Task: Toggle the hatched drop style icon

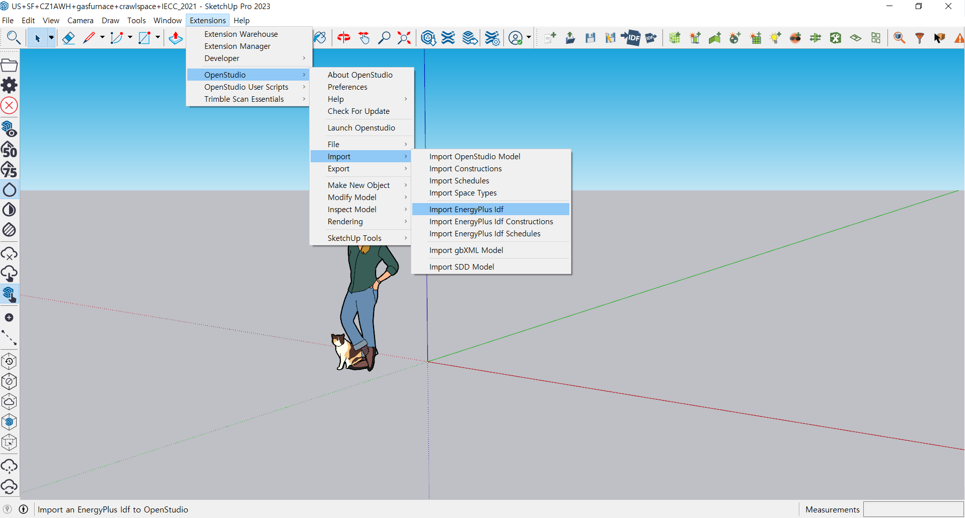Action: [x=10, y=230]
